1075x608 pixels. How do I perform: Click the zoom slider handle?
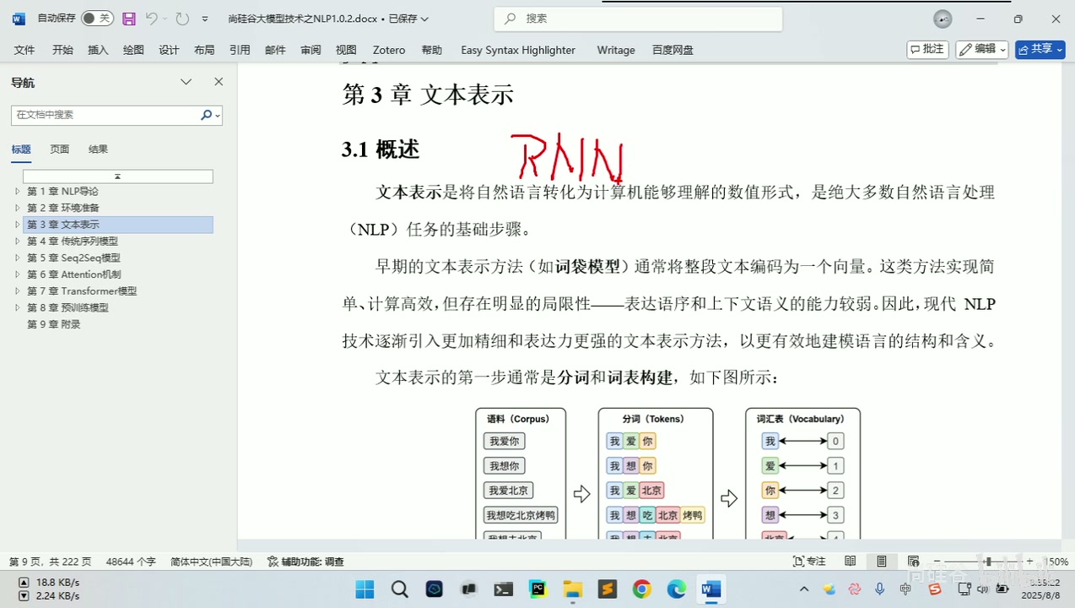click(x=987, y=562)
